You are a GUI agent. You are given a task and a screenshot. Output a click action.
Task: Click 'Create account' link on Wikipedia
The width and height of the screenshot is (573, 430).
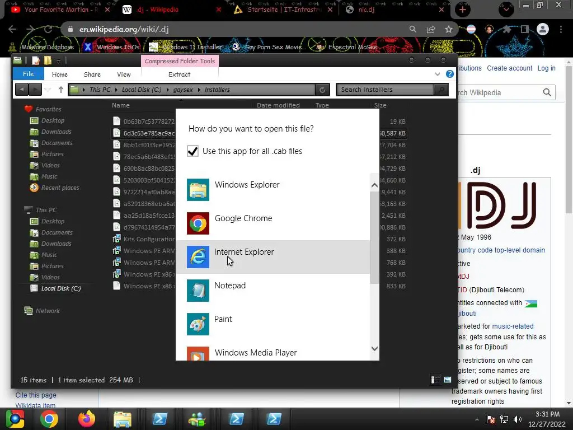tap(509, 68)
